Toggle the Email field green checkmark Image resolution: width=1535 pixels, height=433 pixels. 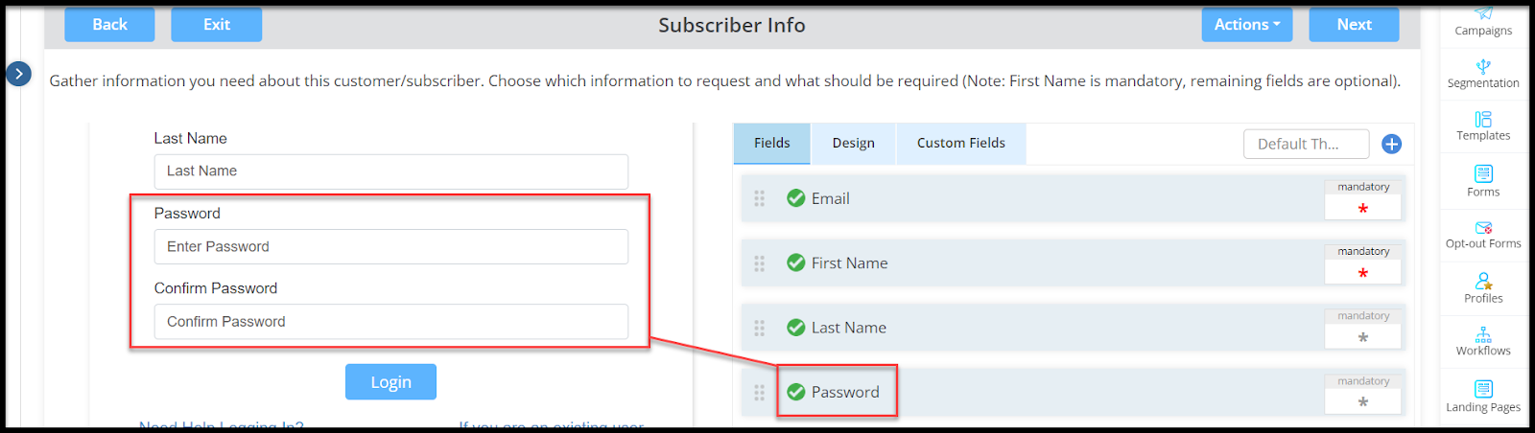click(x=795, y=198)
